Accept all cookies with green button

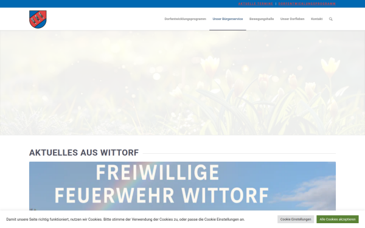click(337, 219)
